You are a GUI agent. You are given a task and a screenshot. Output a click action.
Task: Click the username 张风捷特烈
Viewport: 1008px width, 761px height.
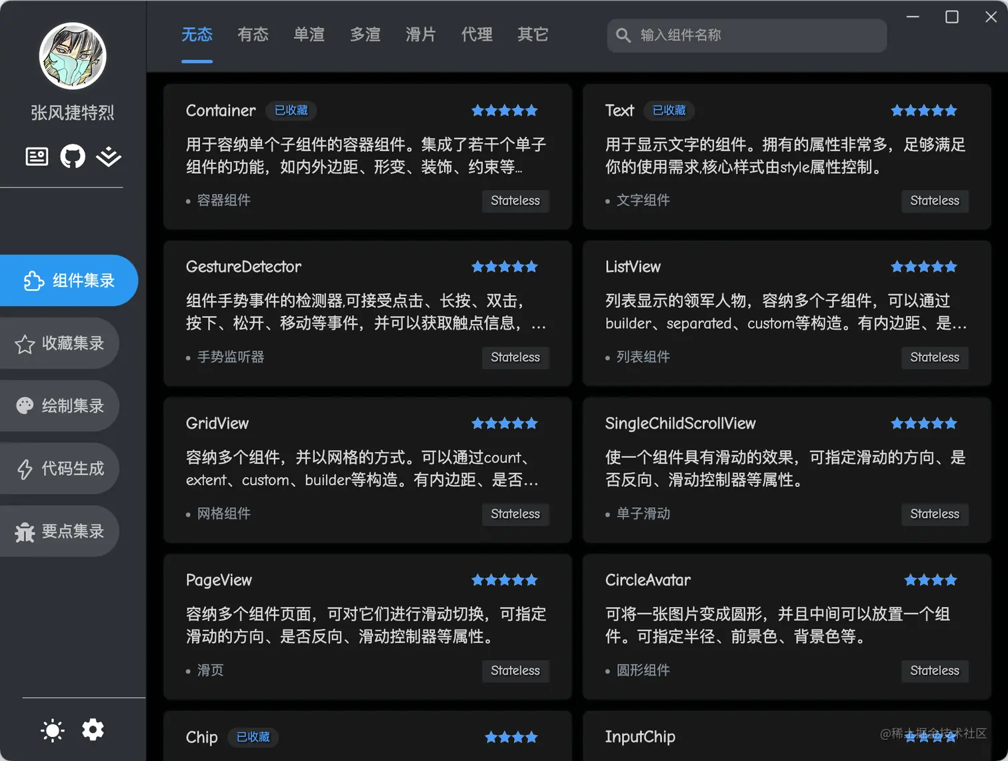coord(73,113)
